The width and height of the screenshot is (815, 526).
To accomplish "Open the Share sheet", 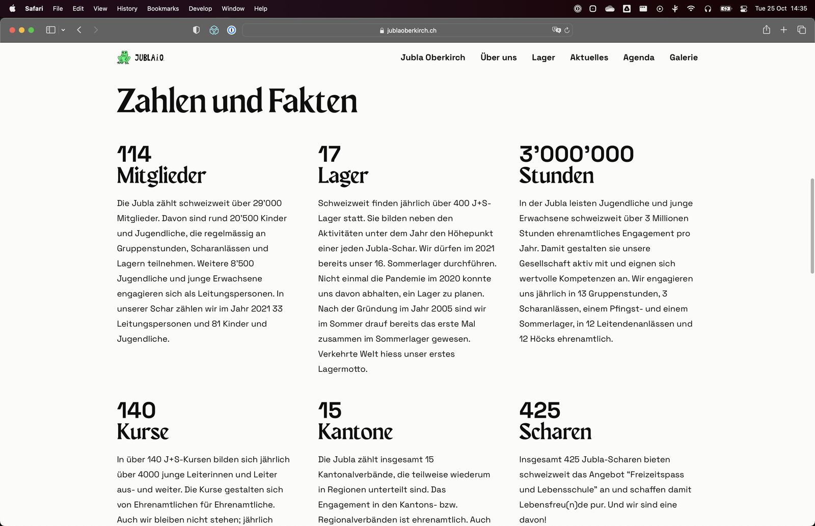I will tap(767, 30).
